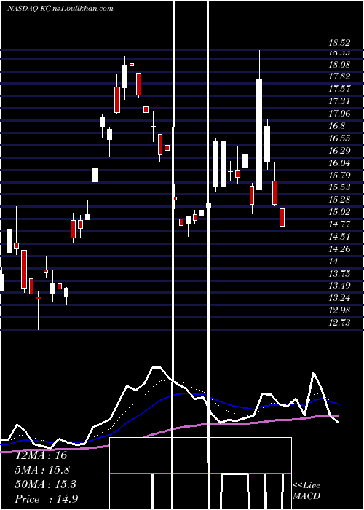Click the 12.73 price axis label
364x510 pixels.
coord(339,322)
